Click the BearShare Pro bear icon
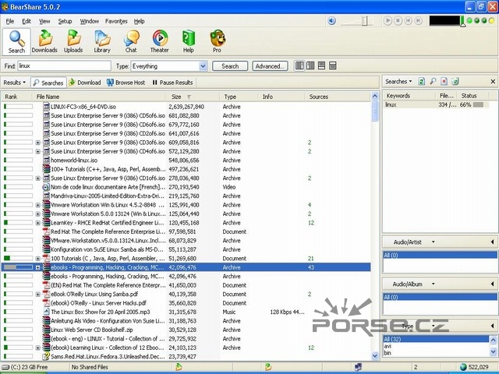499x374 pixels. tap(217, 41)
